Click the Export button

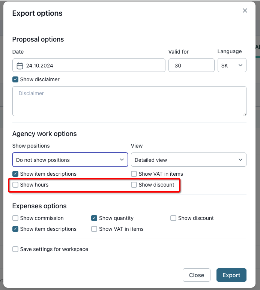coord(231,275)
